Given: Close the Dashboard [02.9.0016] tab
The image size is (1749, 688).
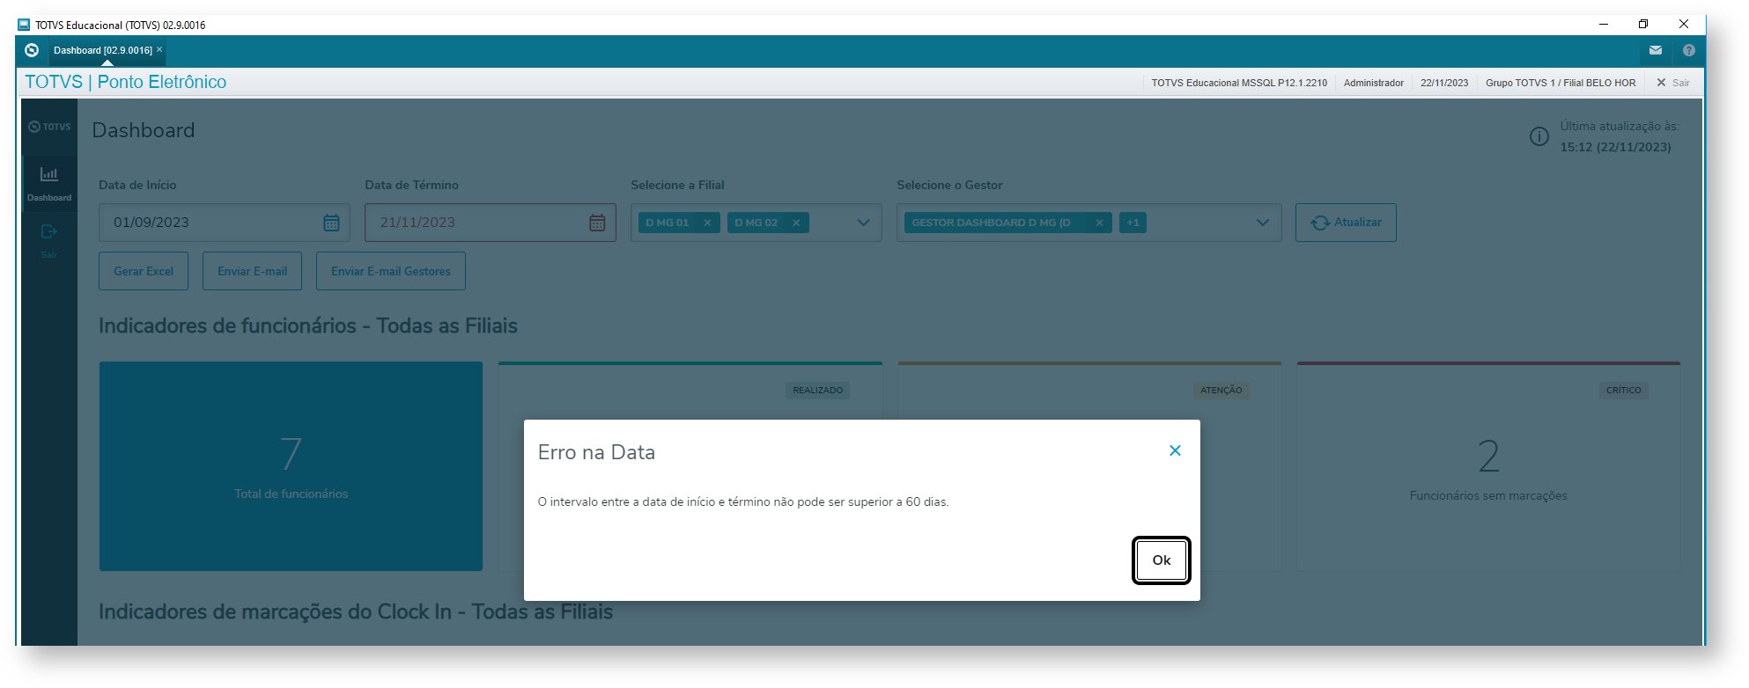Looking at the screenshot, I should click(x=159, y=49).
